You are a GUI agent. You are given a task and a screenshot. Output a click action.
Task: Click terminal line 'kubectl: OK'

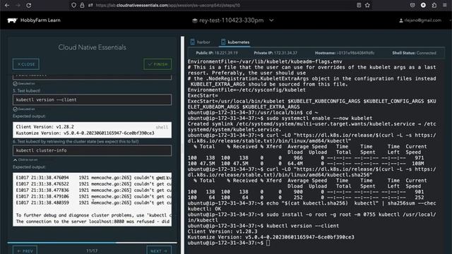tap(204, 209)
